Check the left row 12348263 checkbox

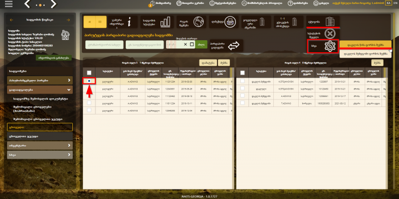click(x=89, y=110)
